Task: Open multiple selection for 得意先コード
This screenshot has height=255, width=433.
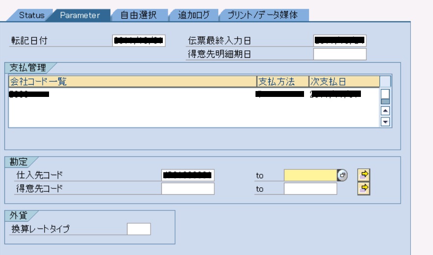Action: click(364, 188)
